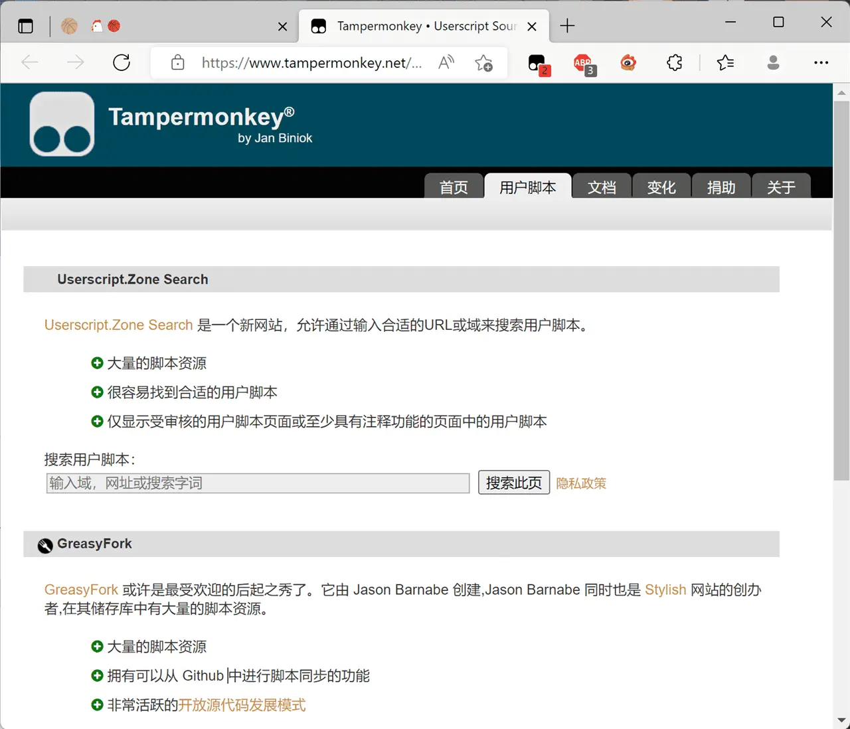Select the 捐助 navigation tab
Image resolution: width=850 pixels, height=729 pixels.
pos(721,187)
